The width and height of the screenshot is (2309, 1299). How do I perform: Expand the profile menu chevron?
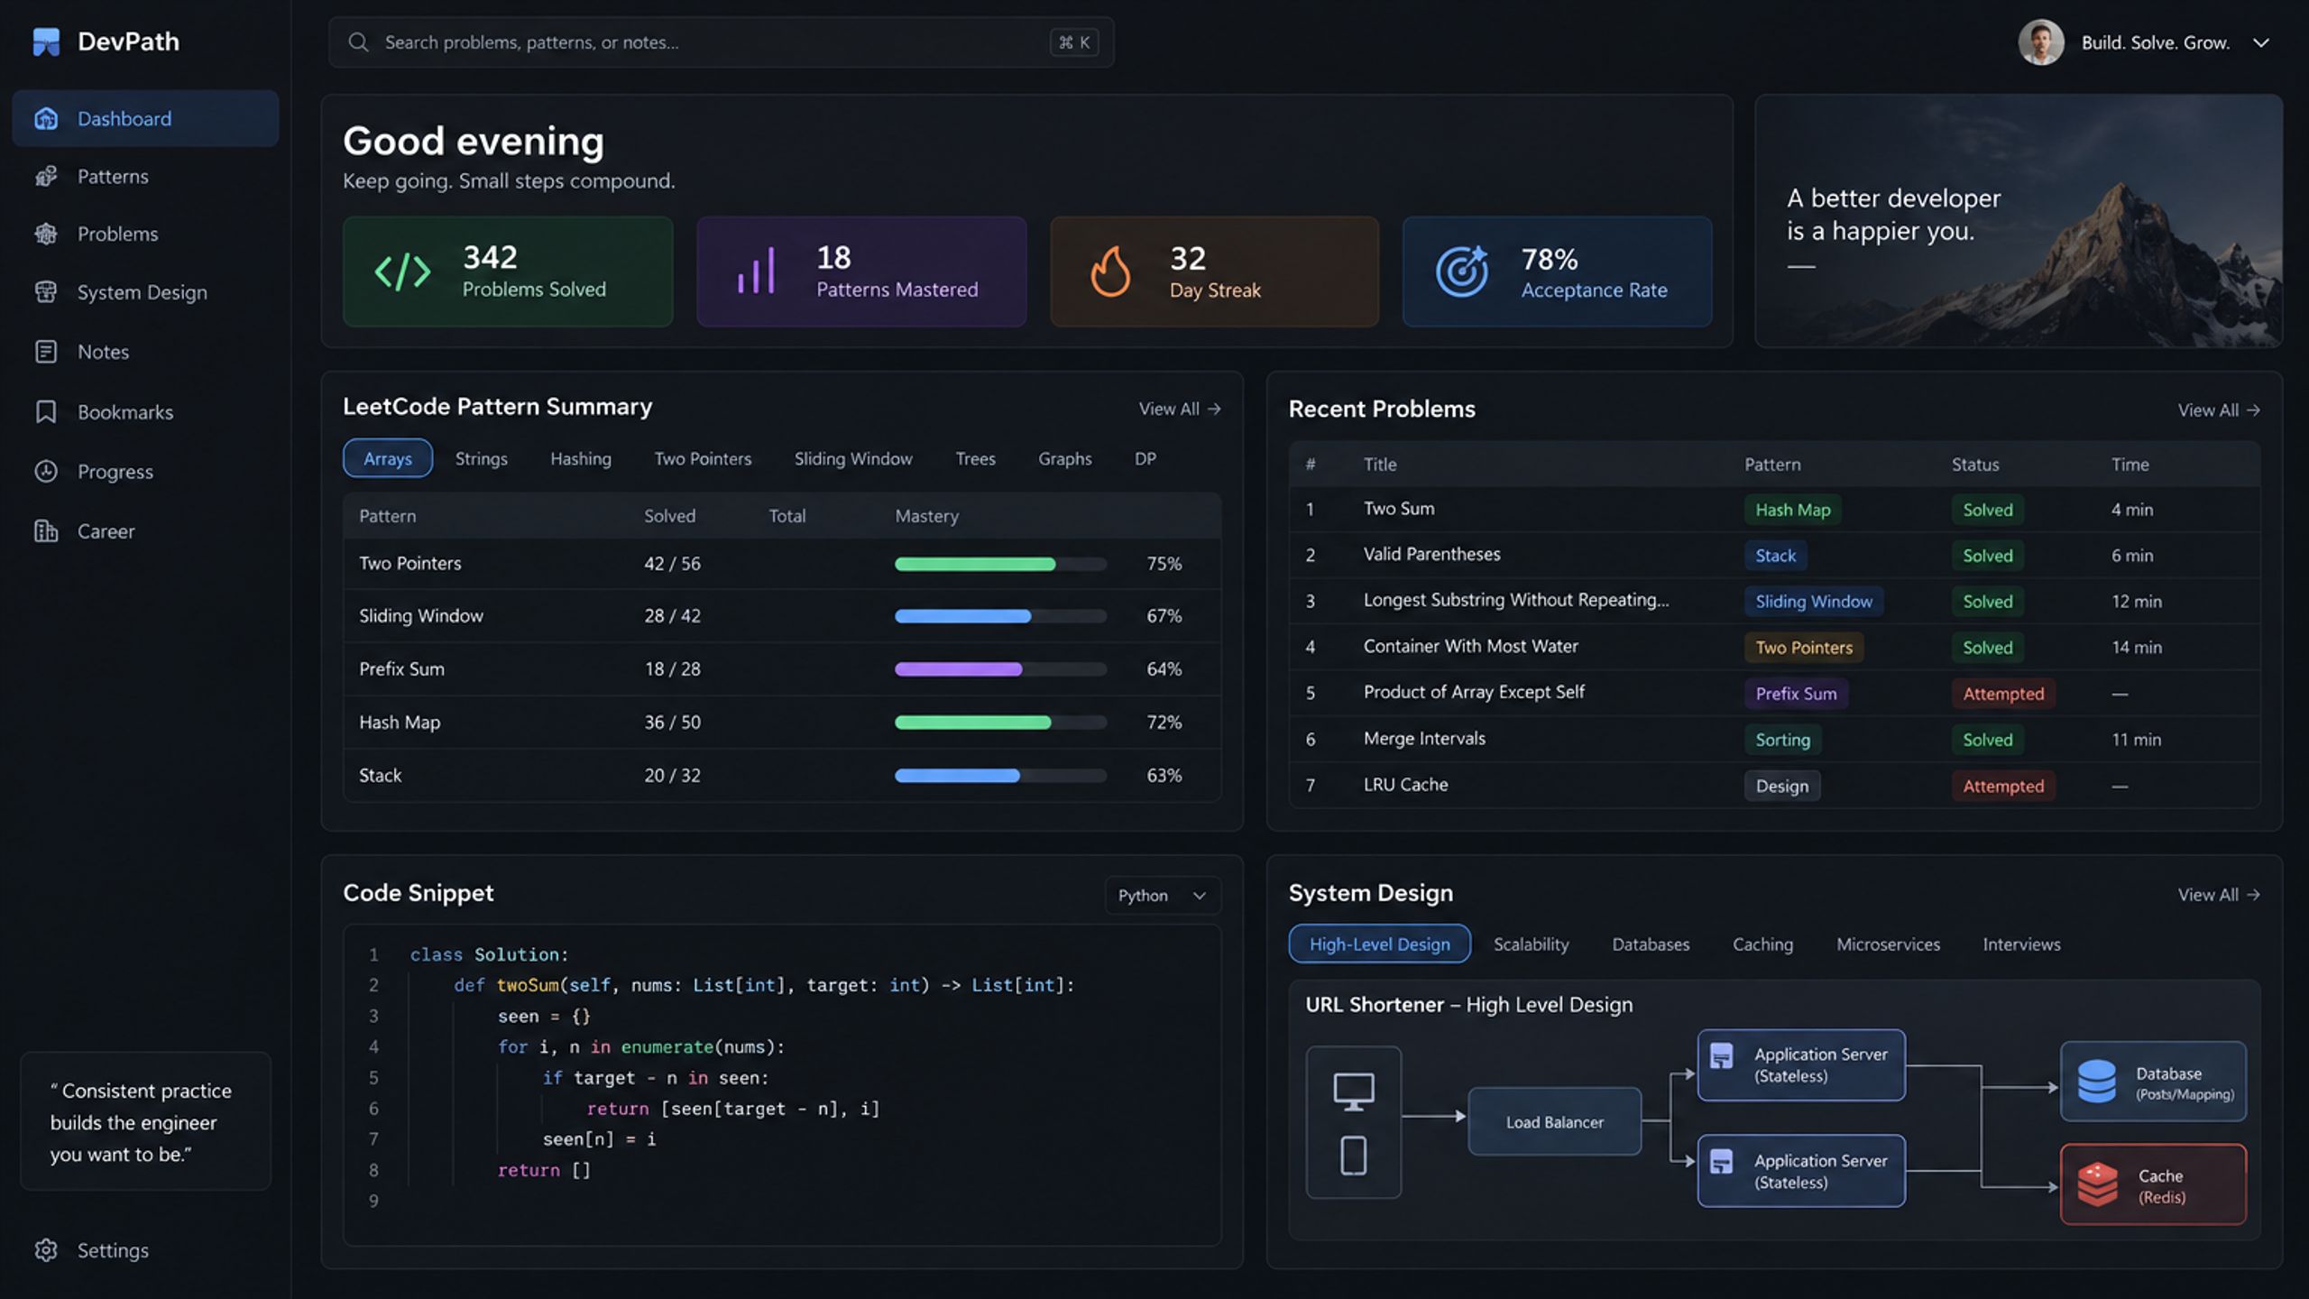pyautogui.click(x=2261, y=42)
